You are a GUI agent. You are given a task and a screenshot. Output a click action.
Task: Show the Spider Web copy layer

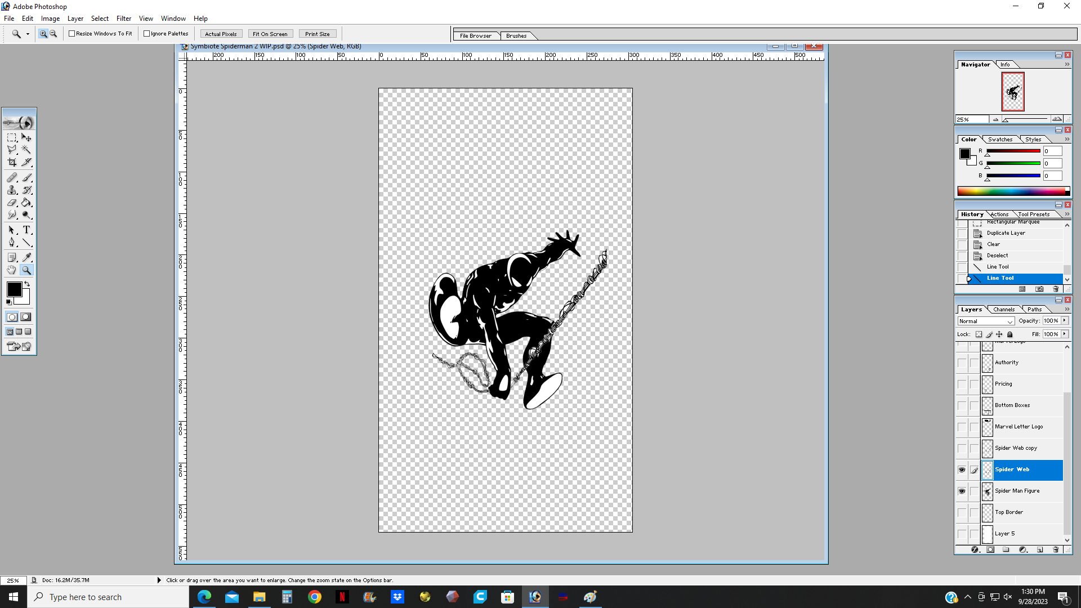(962, 448)
